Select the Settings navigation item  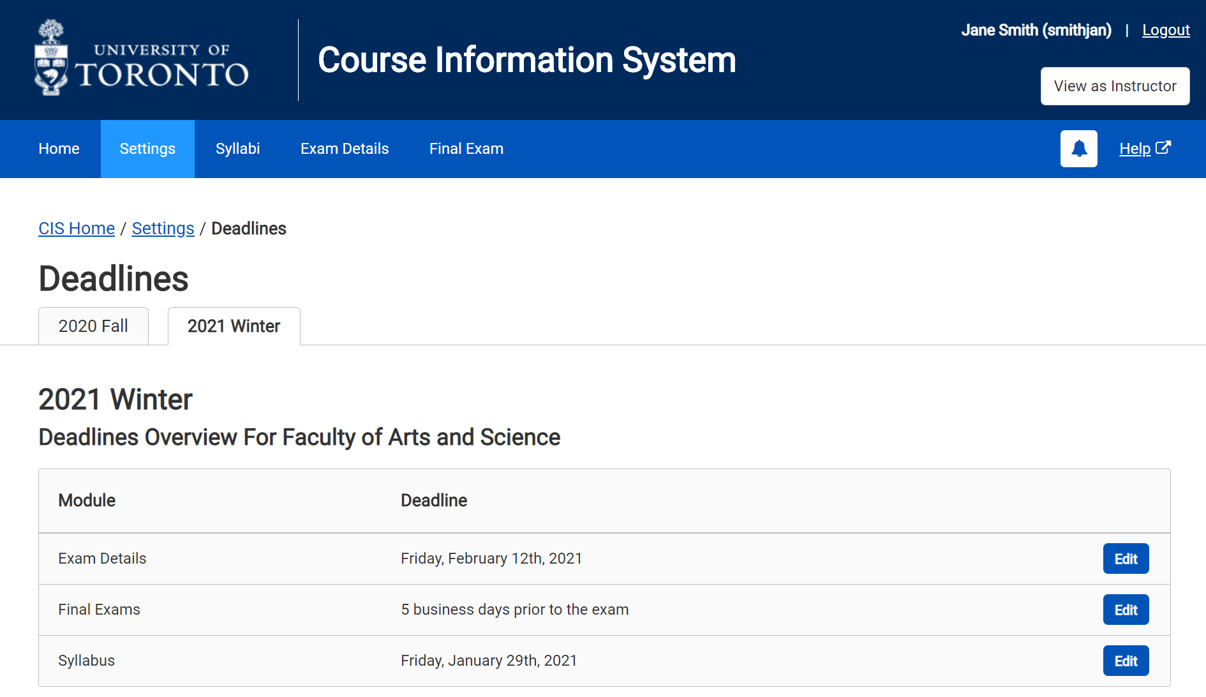coord(147,149)
